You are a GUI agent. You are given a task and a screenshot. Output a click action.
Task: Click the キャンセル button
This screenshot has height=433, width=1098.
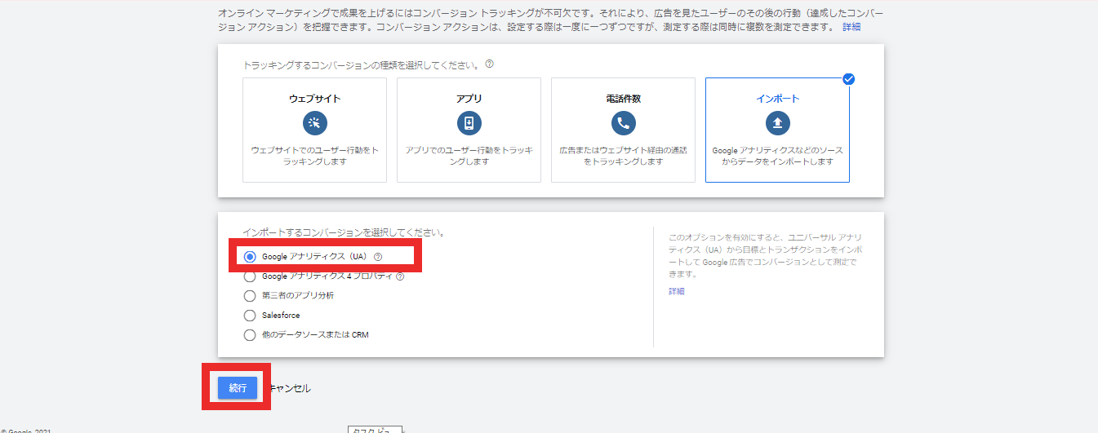click(290, 388)
